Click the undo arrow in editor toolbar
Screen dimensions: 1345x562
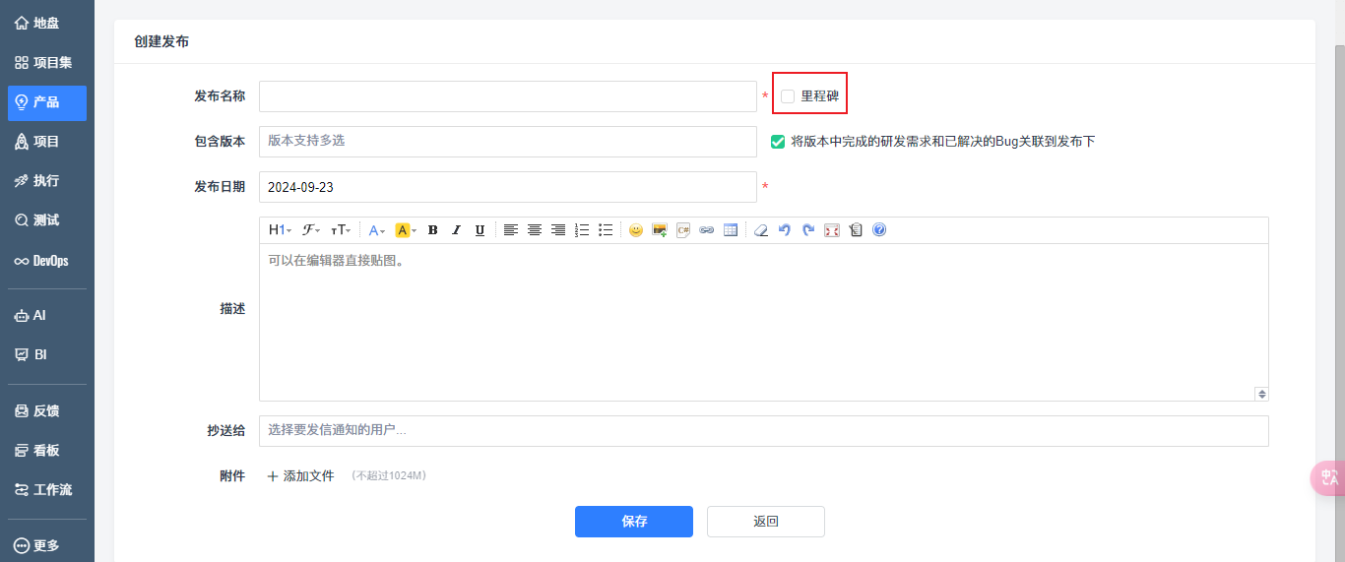[x=785, y=230]
